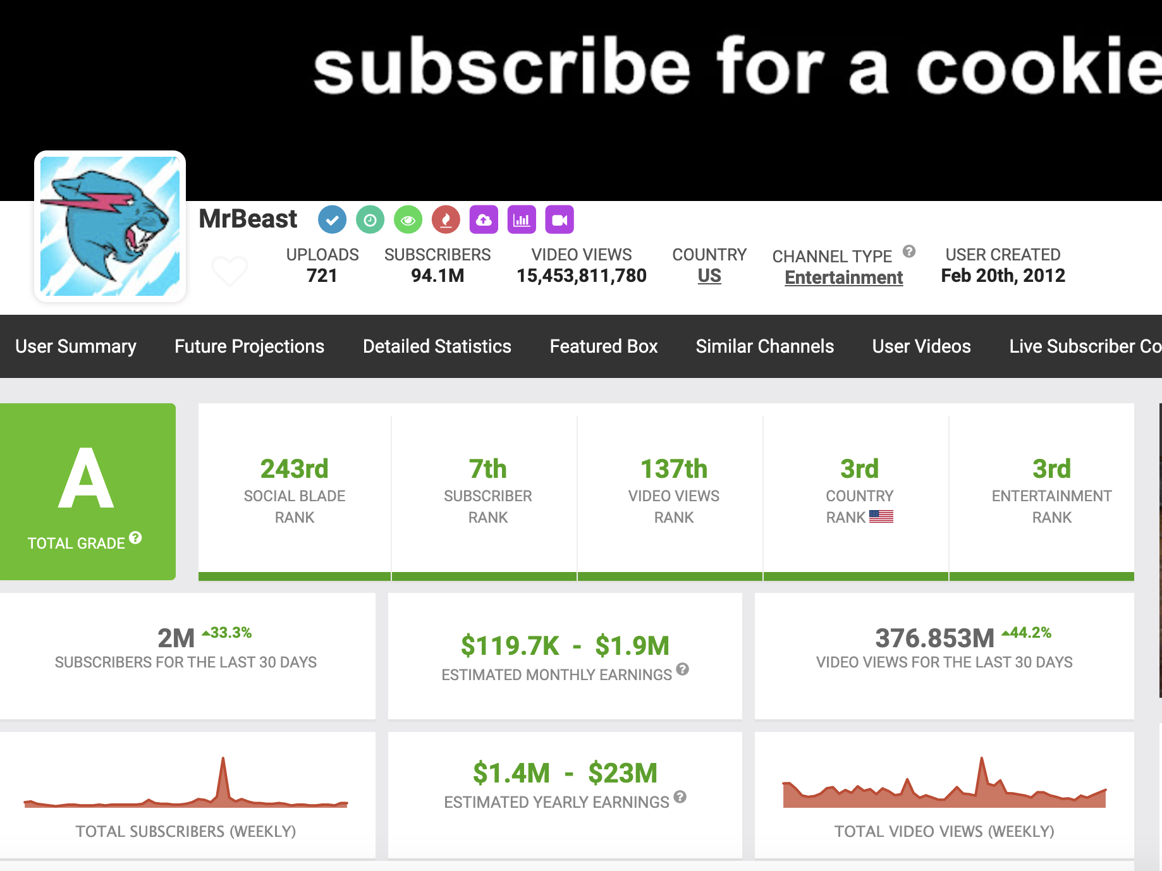
Task: Click the $1.4M - $23M yearly earnings
Action: click(x=565, y=773)
